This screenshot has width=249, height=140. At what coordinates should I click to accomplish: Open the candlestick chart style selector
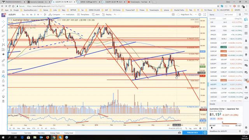[x=45, y=15]
